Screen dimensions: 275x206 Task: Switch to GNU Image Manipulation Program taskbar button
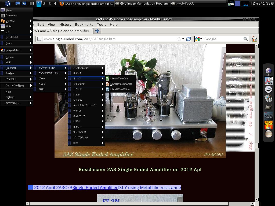142,3
